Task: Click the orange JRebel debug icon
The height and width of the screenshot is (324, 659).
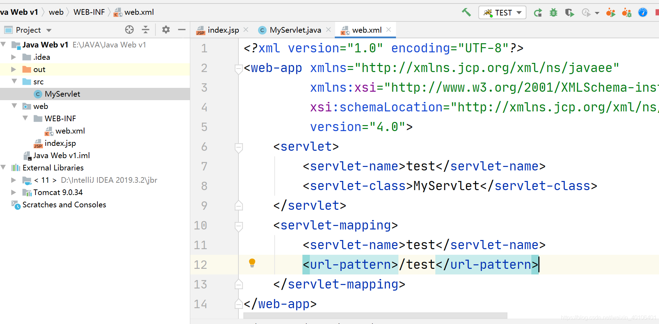Action: click(x=627, y=13)
